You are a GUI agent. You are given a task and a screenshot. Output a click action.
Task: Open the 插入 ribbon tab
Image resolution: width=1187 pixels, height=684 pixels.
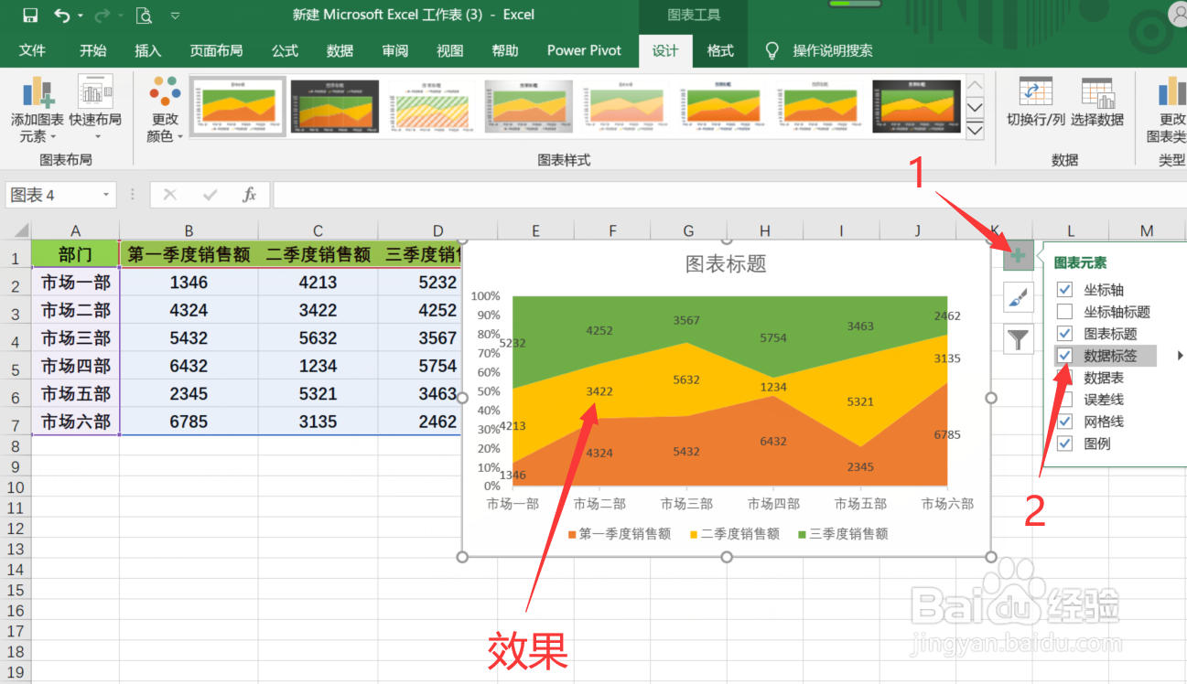(147, 51)
